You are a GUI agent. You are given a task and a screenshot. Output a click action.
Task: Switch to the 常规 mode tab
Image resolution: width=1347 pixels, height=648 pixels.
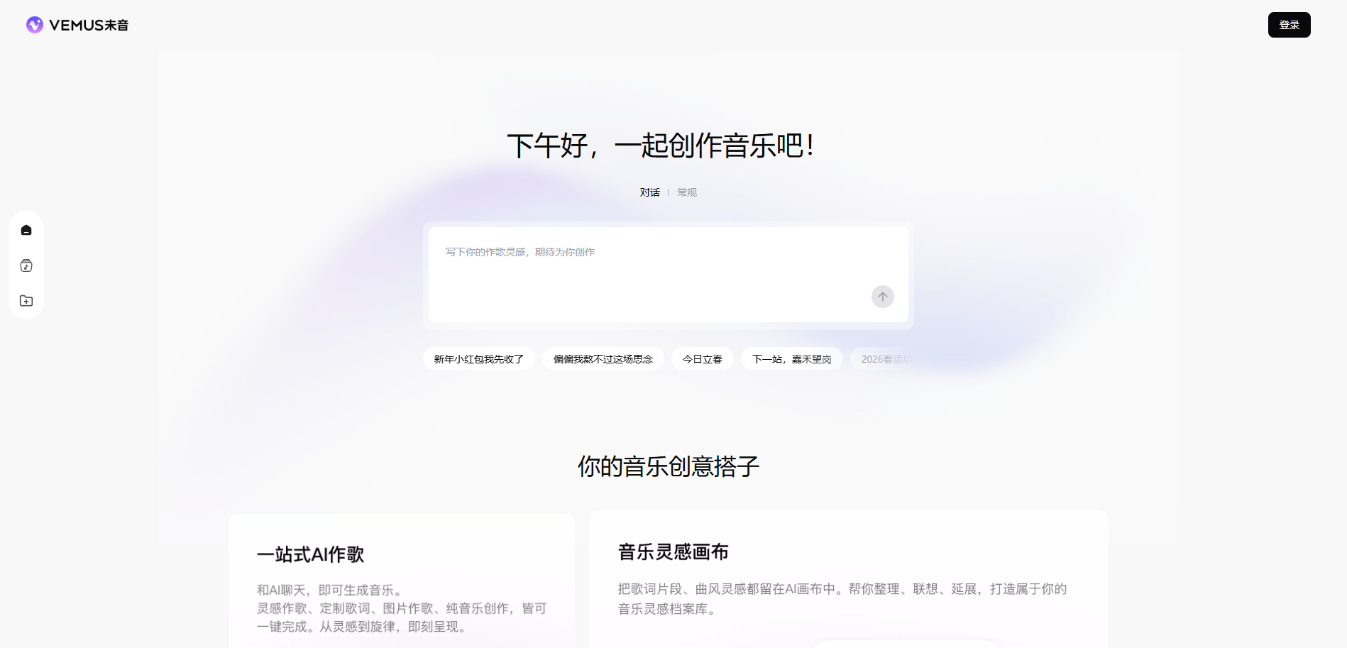686,192
